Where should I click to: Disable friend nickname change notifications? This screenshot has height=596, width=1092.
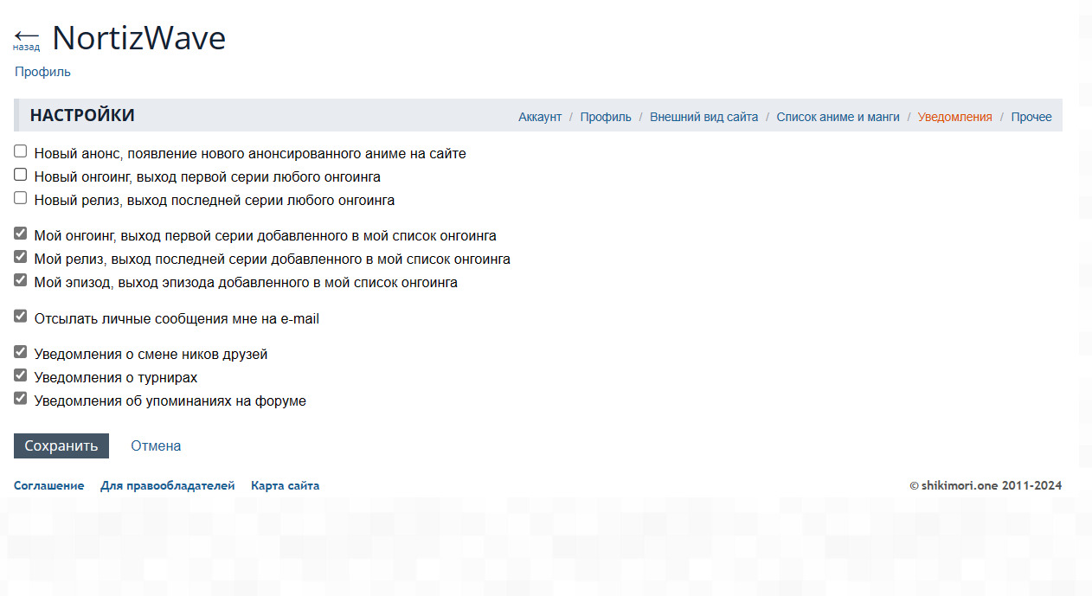click(x=21, y=352)
